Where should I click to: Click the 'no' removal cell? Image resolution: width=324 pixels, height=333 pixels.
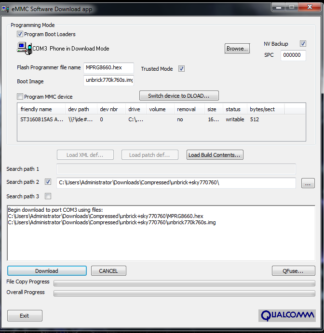point(180,119)
